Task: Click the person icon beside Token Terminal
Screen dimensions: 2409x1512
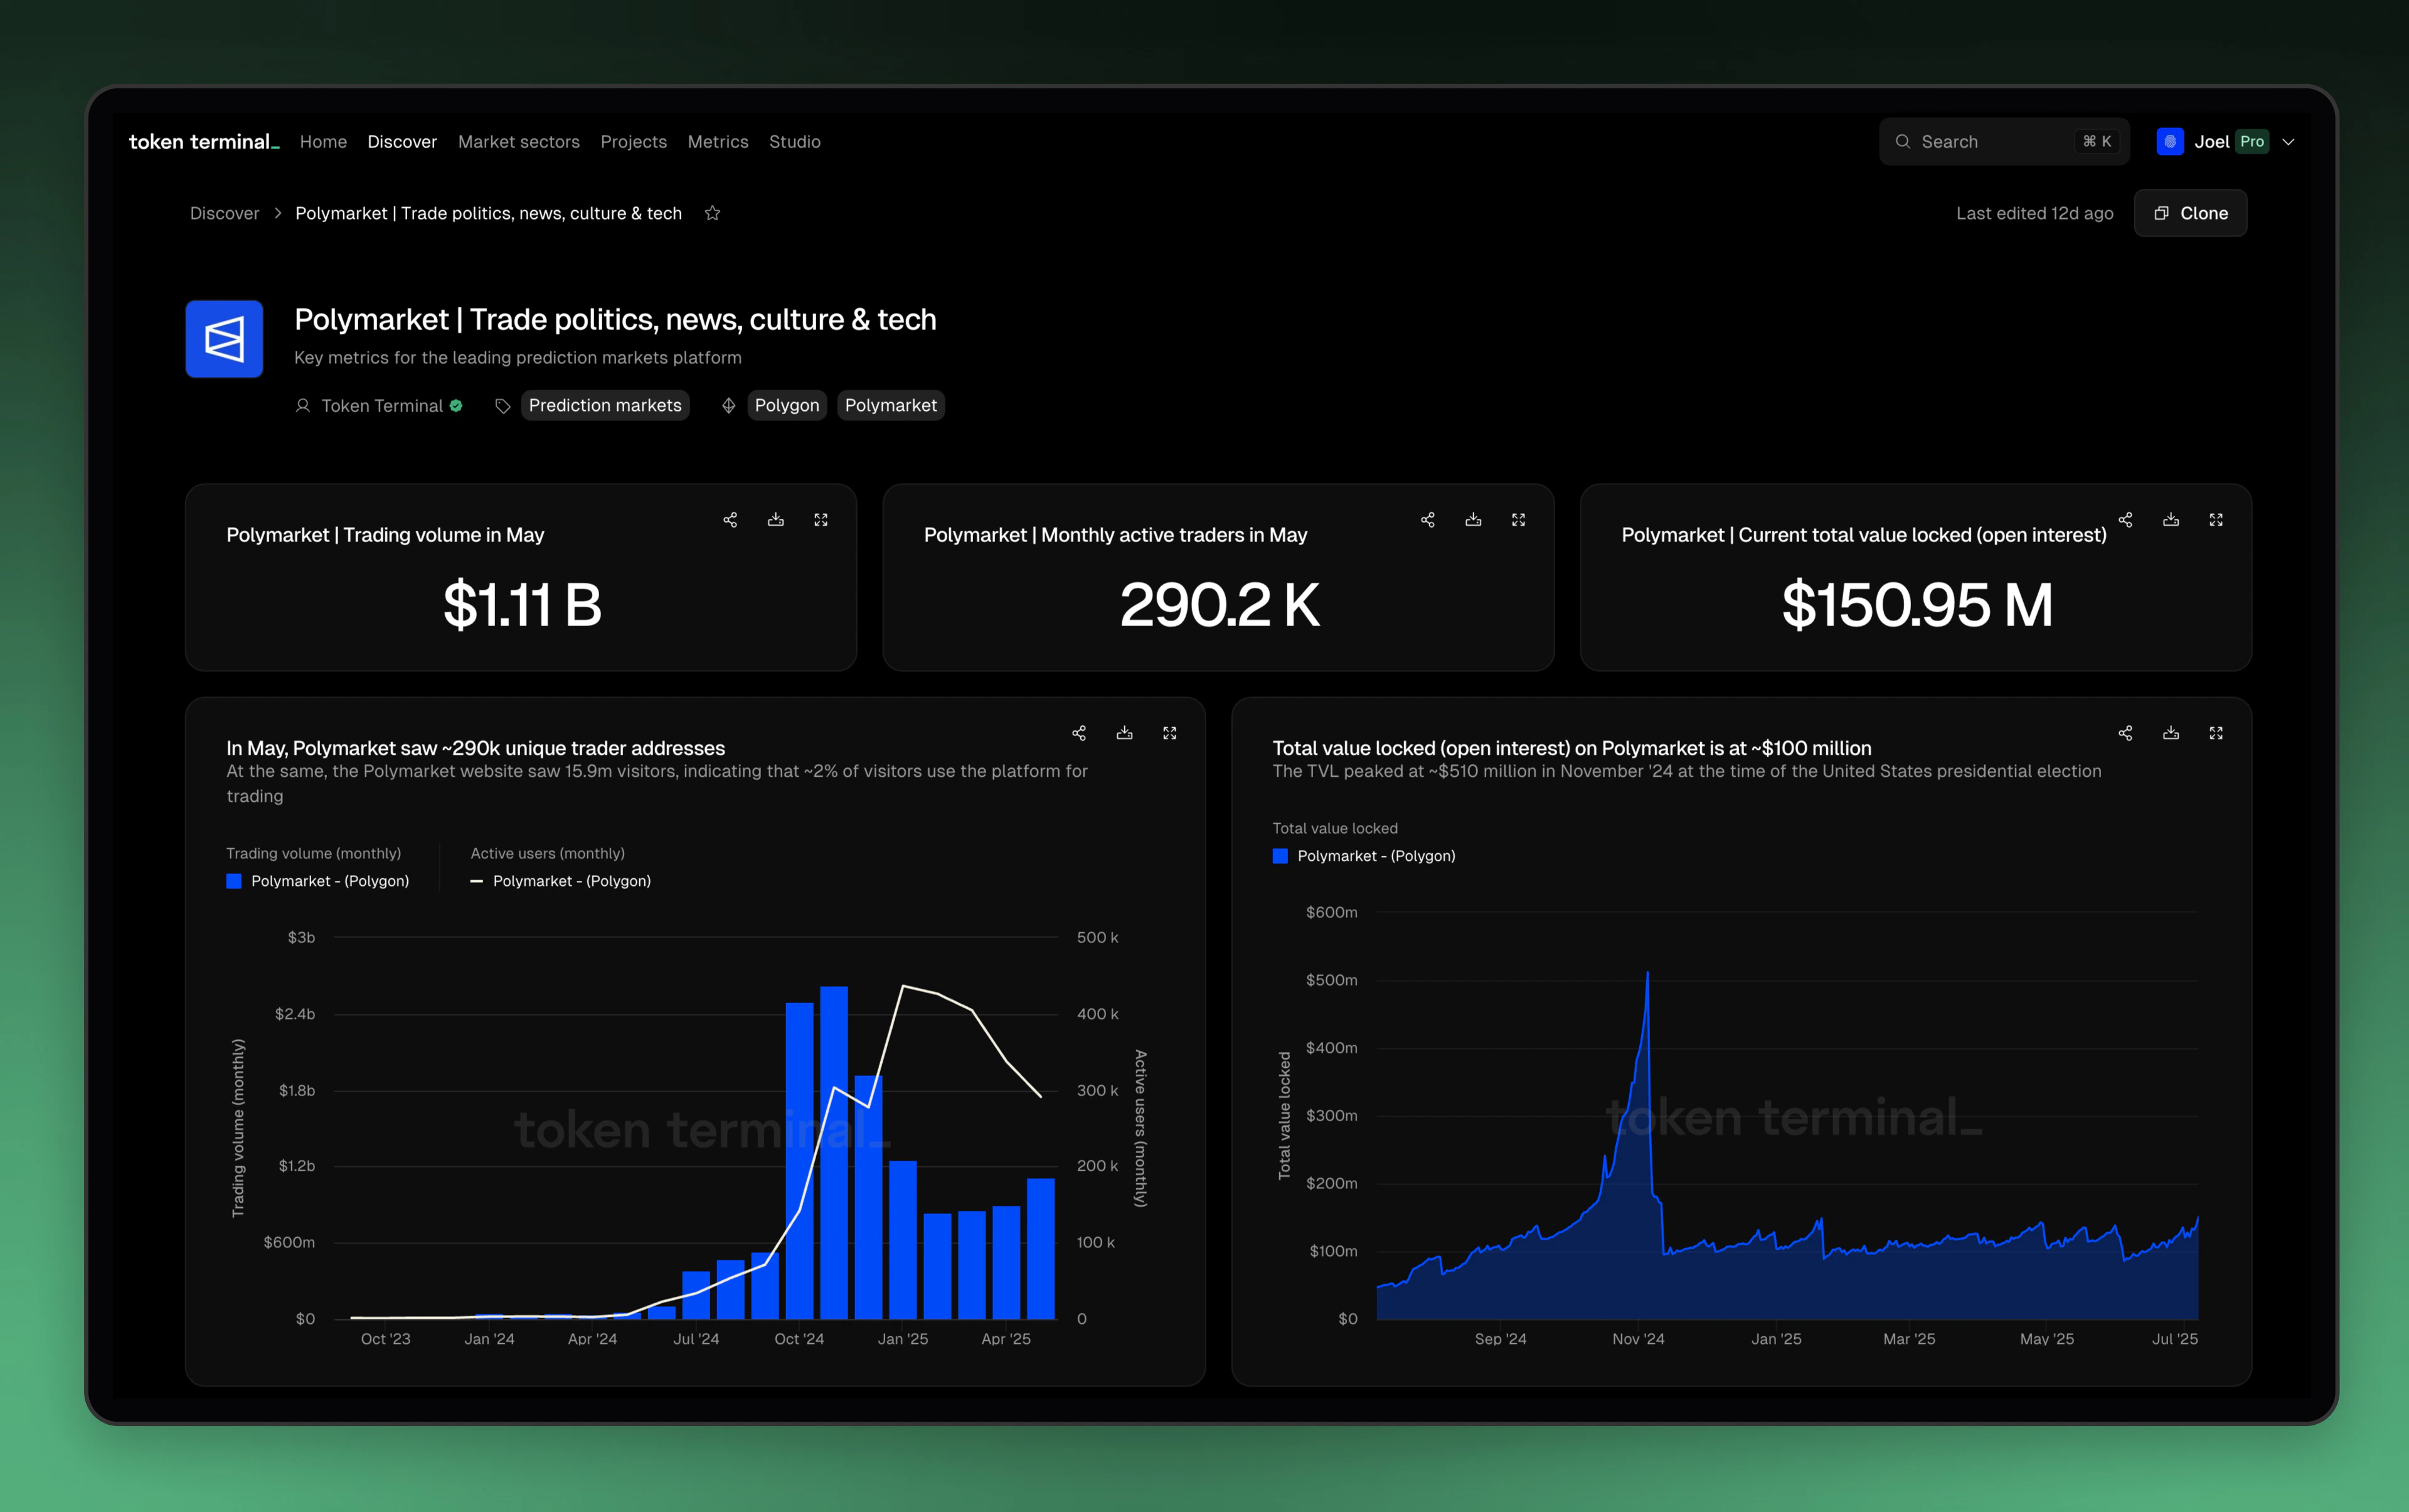Action: (x=303, y=406)
